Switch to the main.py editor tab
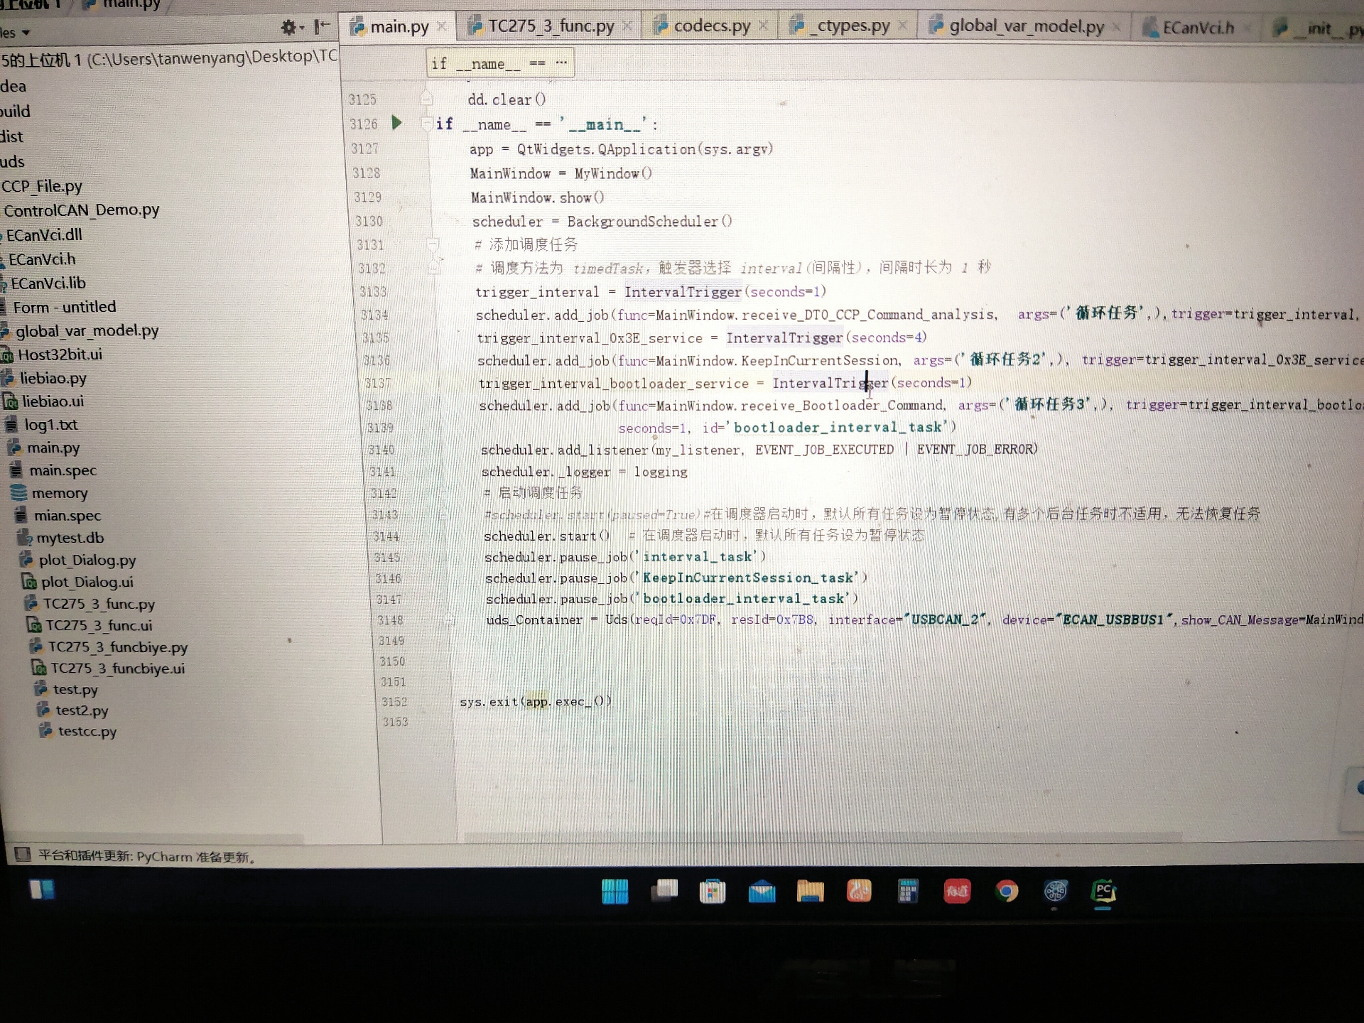The width and height of the screenshot is (1364, 1023). click(398, 26)
